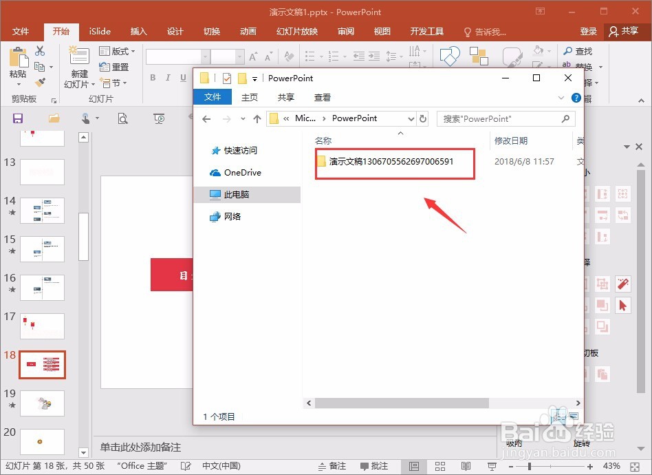Image resolution: width=652 pixels, height=475 pixels.
Task: Click the Format Painter brush icon
Action: [40, 83]
